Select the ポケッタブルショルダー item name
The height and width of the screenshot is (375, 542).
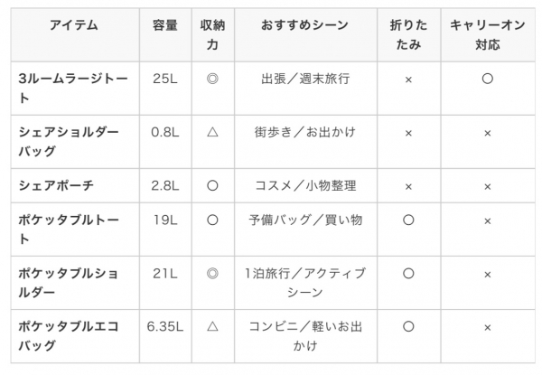tap(69, 283)
